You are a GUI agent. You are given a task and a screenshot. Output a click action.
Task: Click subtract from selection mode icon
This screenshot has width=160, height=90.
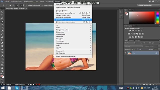click(x=17, y=5)
